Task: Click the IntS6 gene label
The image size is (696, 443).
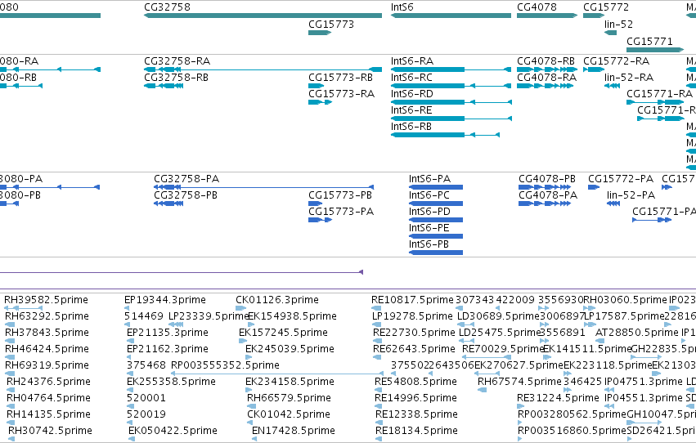Action: pos(403,7)
